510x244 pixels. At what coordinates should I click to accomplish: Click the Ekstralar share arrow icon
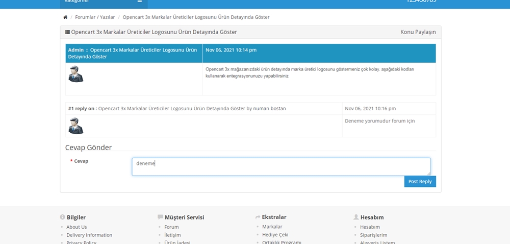coord(258,217)
